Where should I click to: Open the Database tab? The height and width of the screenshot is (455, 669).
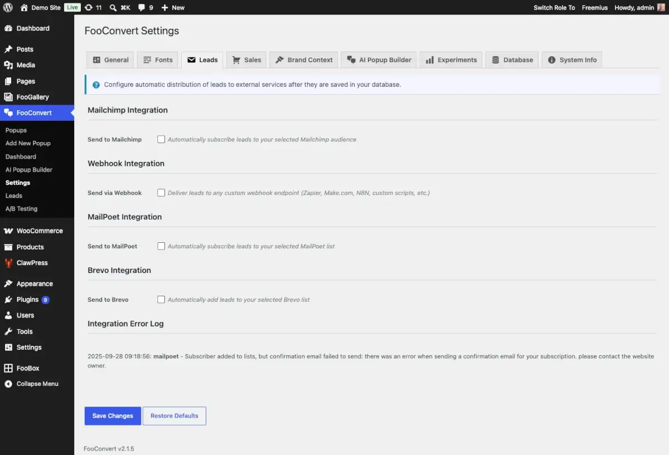click(x=512, y=60)
